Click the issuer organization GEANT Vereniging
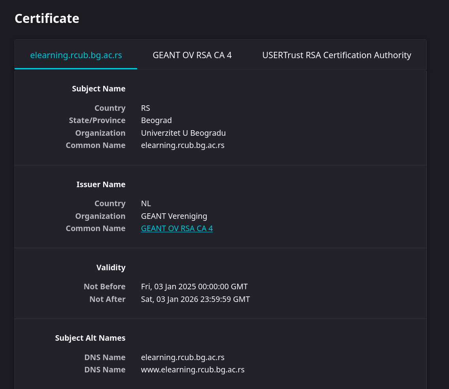Image resolution: width=449 pixels, height=389 pixels. 174,216
